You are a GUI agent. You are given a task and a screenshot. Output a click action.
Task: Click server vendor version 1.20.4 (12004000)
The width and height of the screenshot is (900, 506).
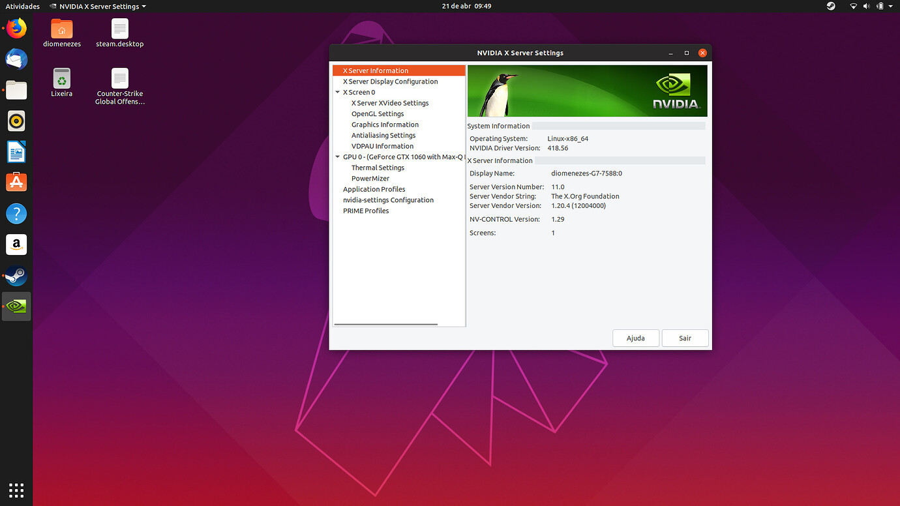(x=578, y=205)
